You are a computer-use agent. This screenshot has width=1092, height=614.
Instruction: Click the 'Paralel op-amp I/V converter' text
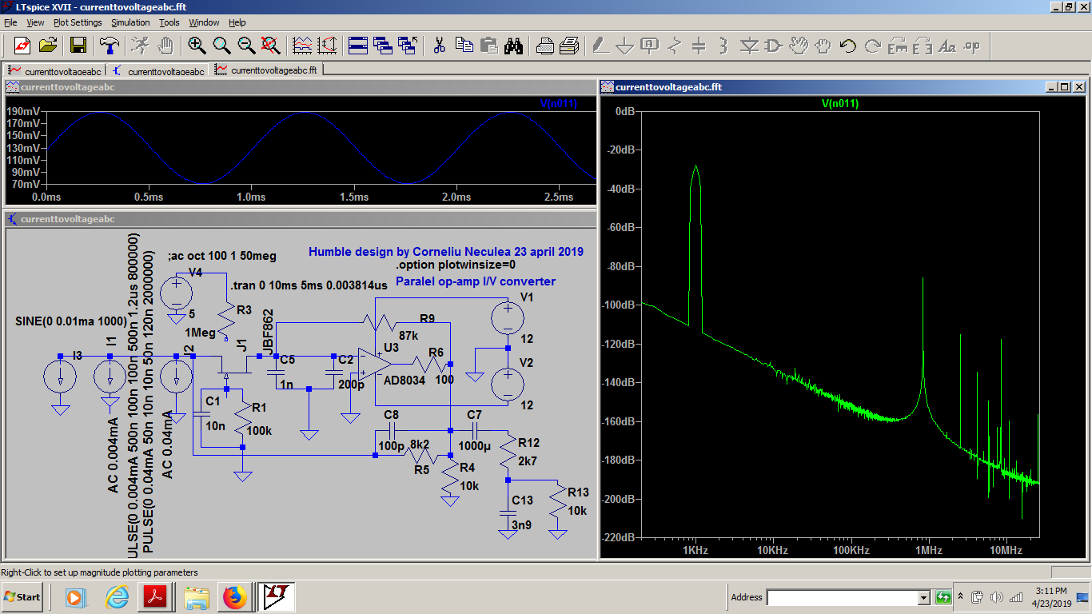(x=476, y=281)
